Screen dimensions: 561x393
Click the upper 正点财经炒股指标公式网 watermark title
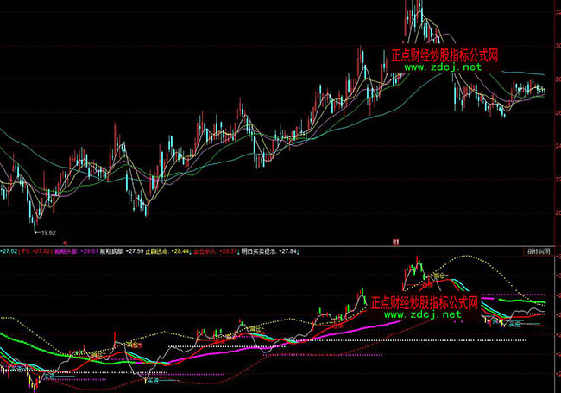coord(446,54)
